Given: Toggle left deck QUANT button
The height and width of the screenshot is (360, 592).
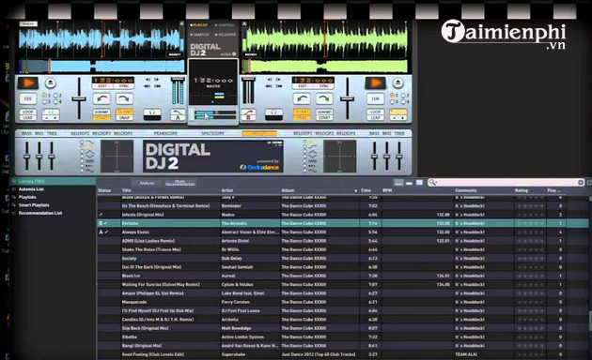Looking at the screenshot, I should click(124, 112).
